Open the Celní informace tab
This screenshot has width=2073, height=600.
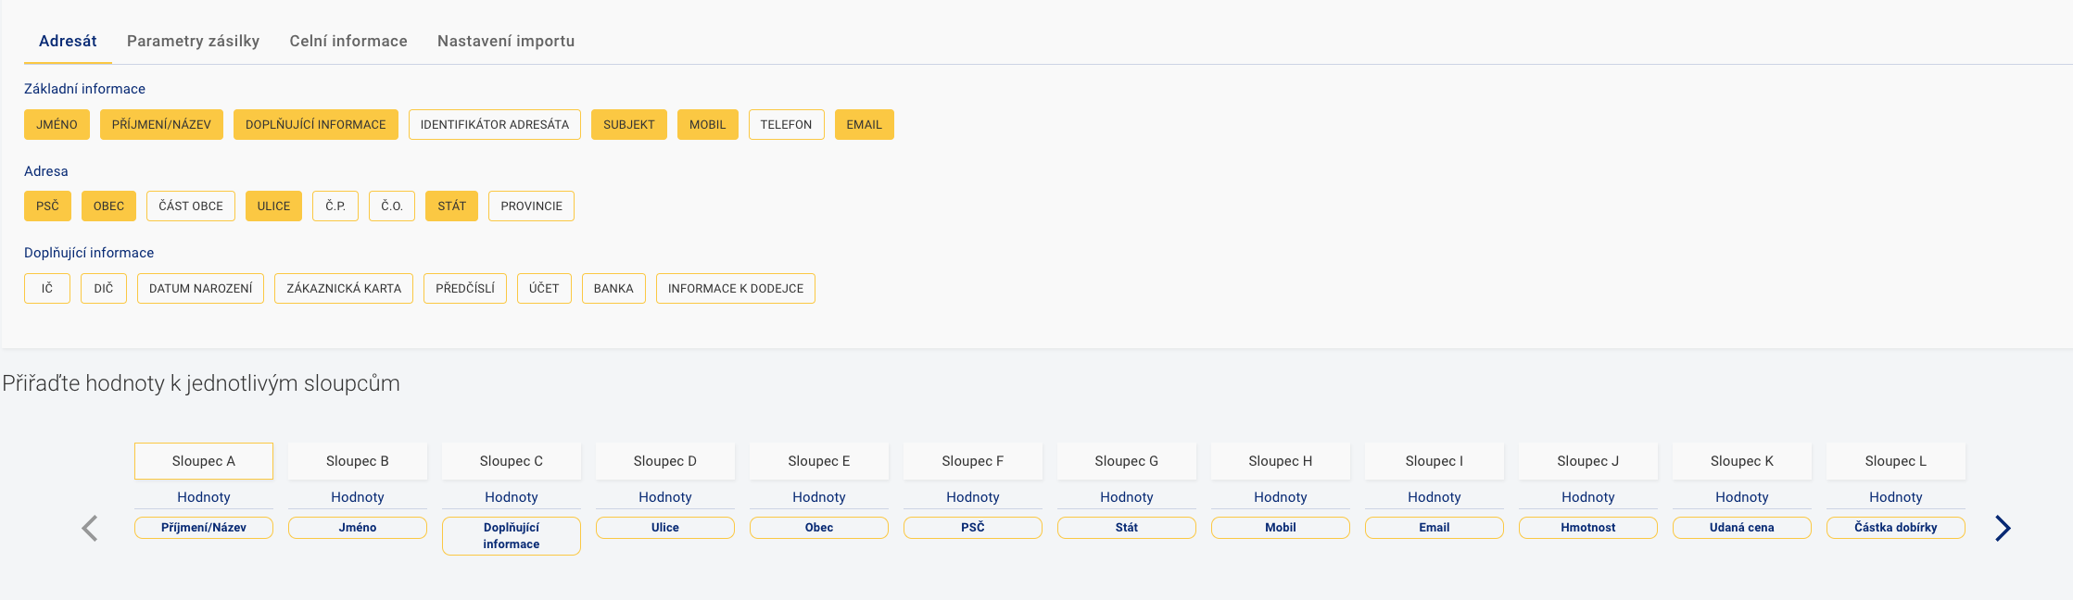pos(348,41)
